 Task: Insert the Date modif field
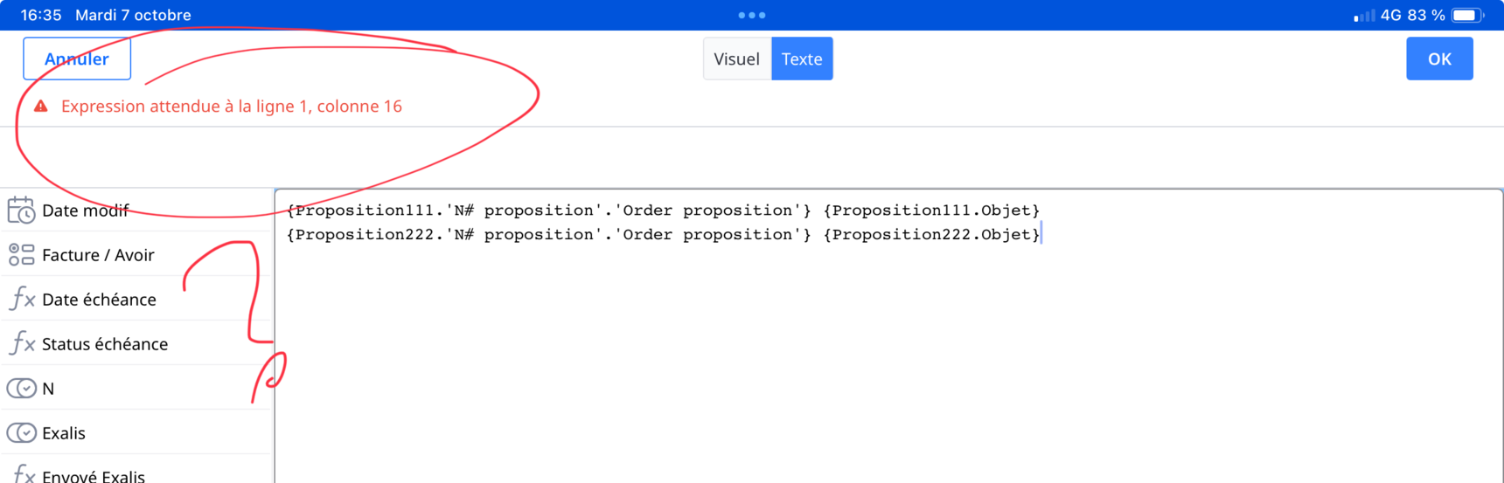86,210
